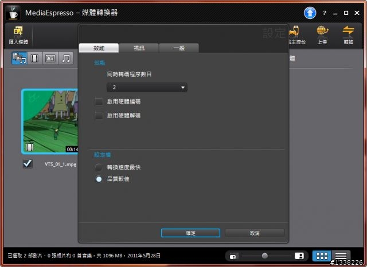Select the 效能 performance tab
Screen dimensions: 367x267
pyautogui.click(x=99, y=48)
